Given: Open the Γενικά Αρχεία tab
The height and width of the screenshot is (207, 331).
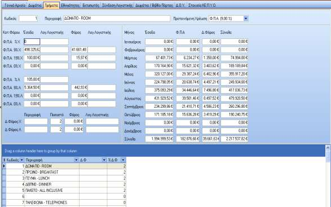Looking at the screenshot, I should [x=15, y=5].
